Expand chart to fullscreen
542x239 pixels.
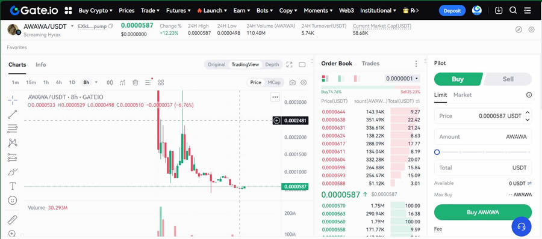coord(289,64)
